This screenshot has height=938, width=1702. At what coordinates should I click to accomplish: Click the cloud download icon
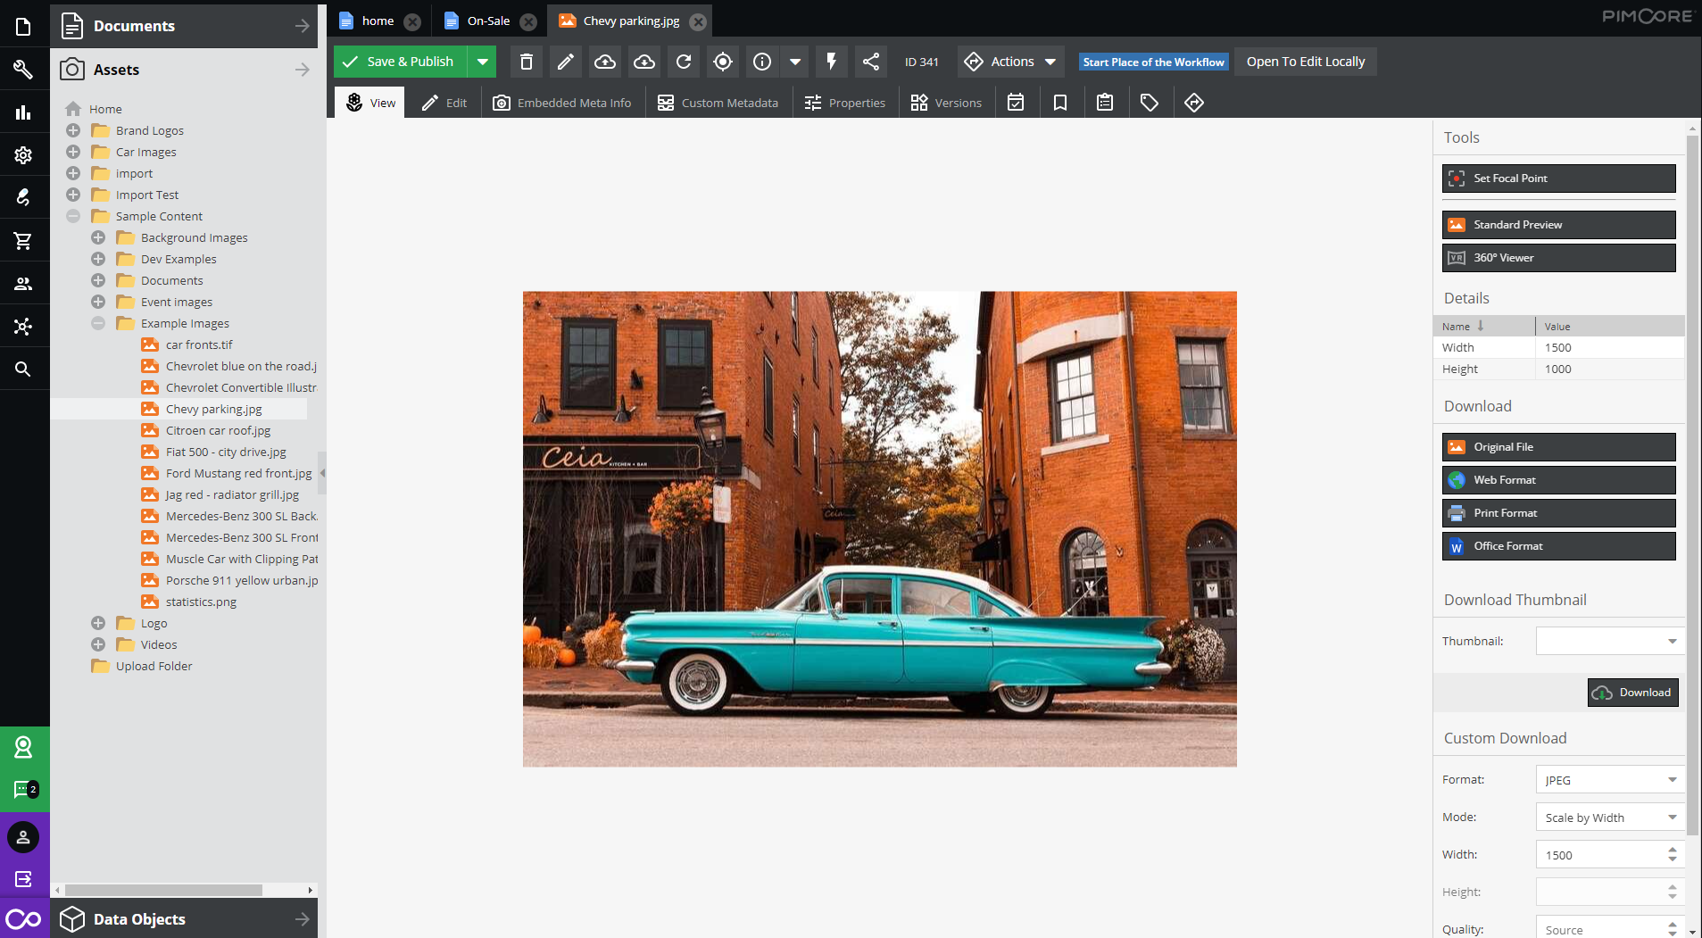pos(644,62)
